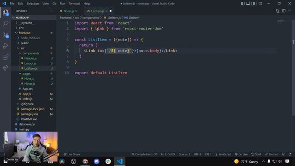Open the Run and Debug view
295x166 pixels.
[6, 46]
